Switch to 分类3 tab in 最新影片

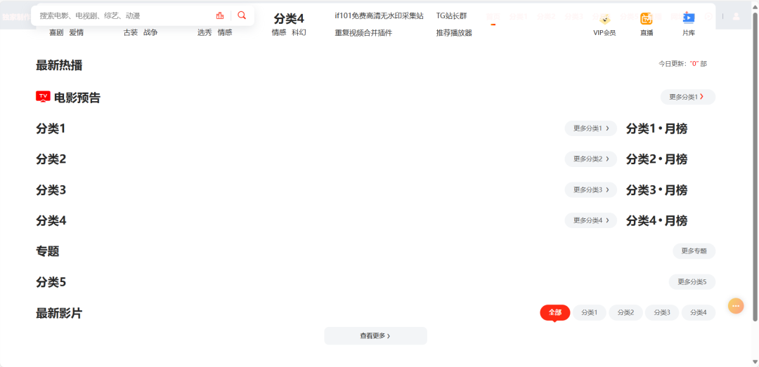point(661,312)
